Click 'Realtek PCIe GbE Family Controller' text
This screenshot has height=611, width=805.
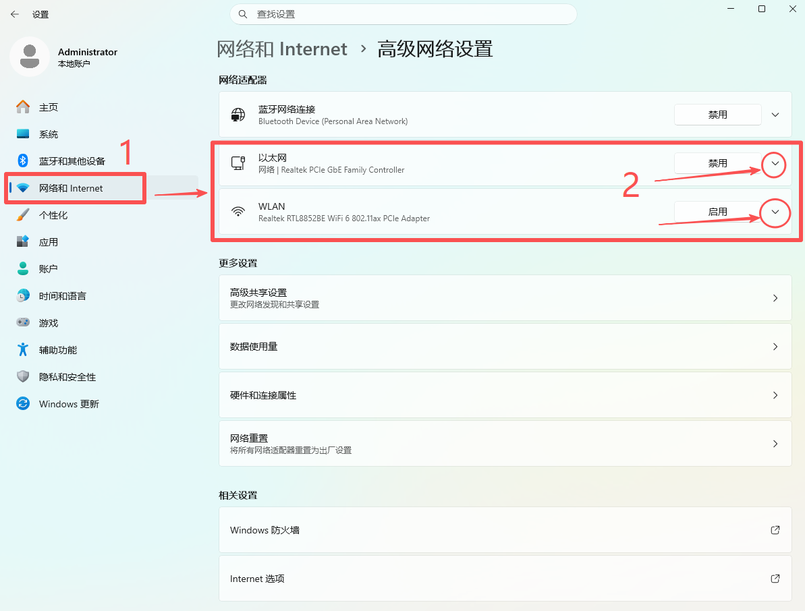click(x=342, y=170)
